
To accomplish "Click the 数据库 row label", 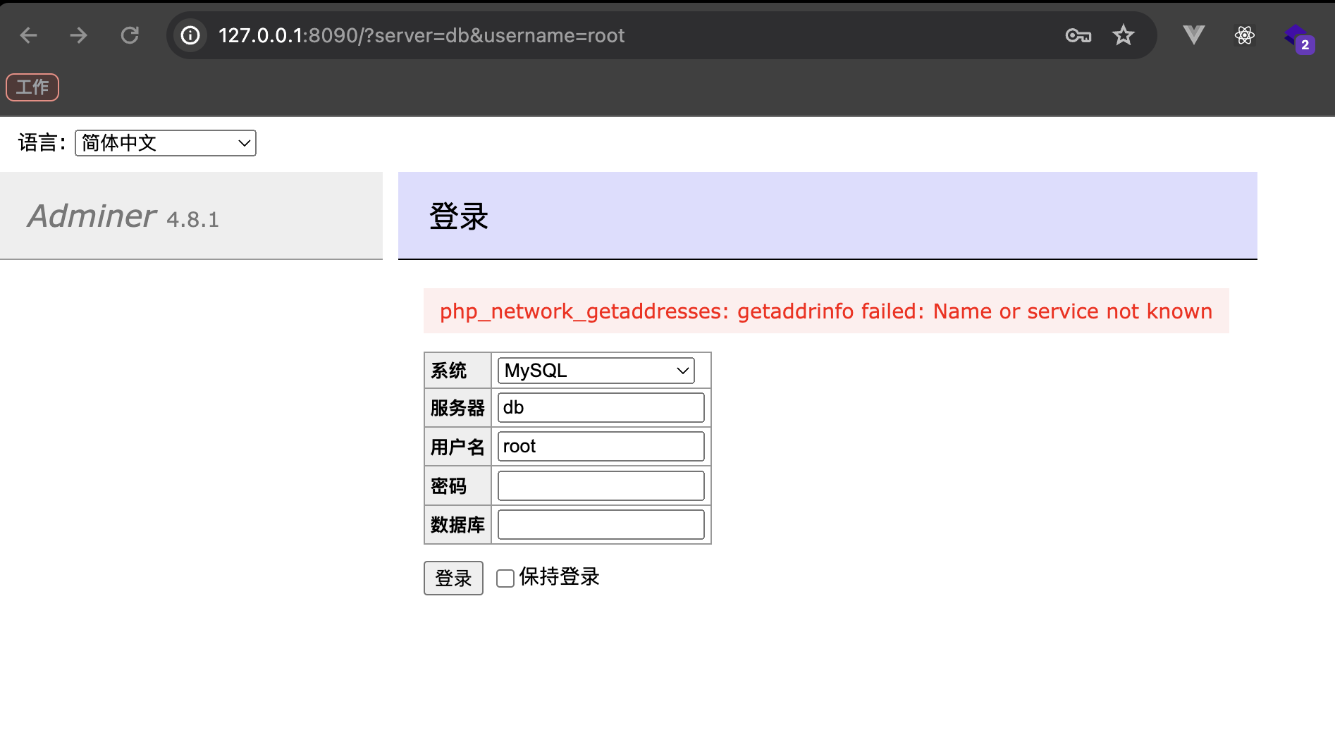I will click(457, 525).
